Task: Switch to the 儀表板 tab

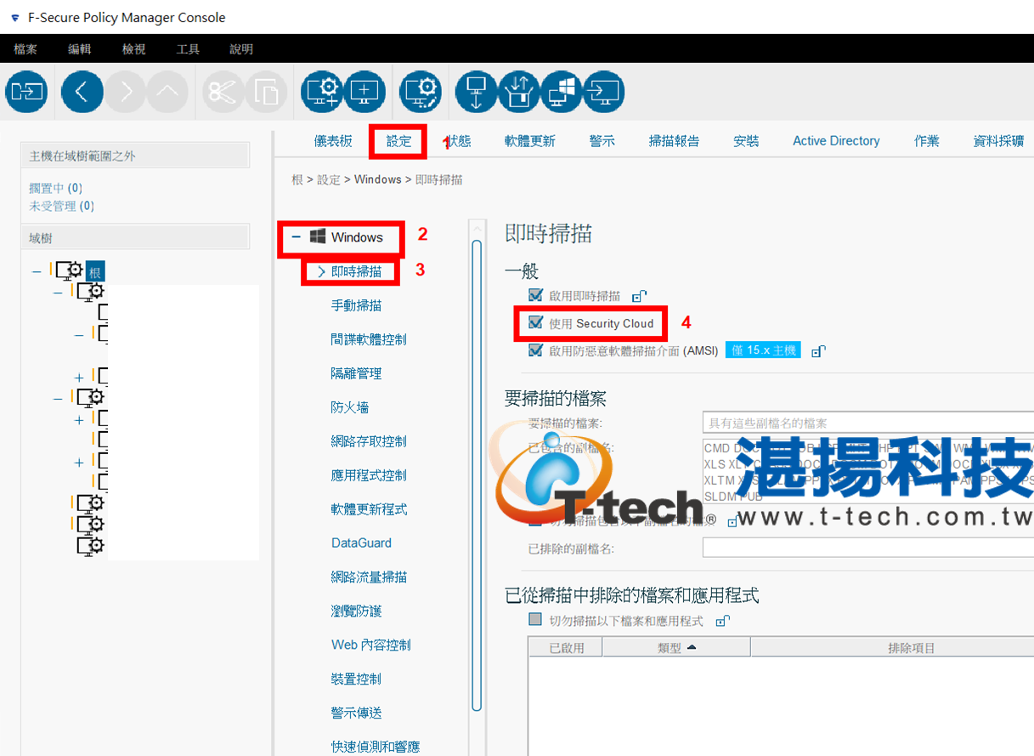Action: (333, 141)
